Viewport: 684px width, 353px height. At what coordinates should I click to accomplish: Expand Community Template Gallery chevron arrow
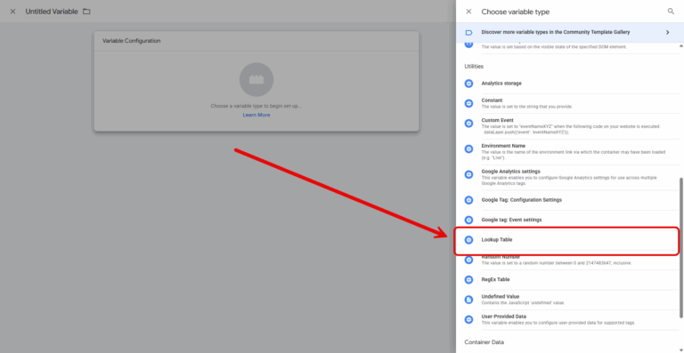(x=667, y=33)
